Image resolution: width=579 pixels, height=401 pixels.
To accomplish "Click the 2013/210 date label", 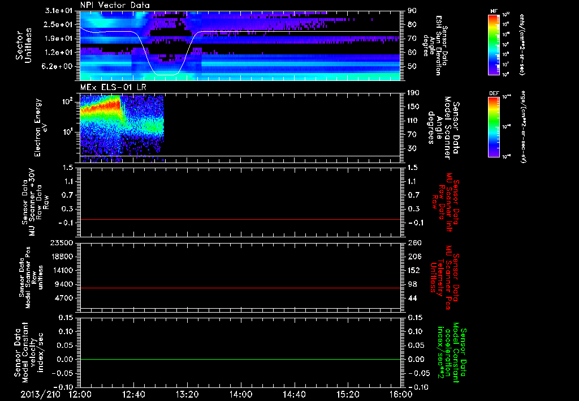I will [40, 394].
